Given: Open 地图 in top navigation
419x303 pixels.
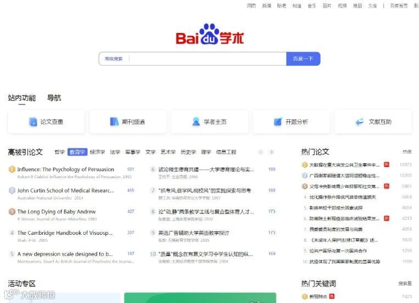Looking at the screenshot, I should [357, 5].
